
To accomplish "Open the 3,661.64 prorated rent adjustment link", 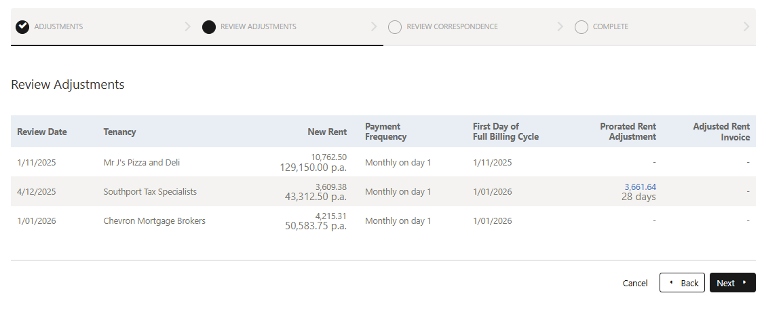I will point(640,187).
